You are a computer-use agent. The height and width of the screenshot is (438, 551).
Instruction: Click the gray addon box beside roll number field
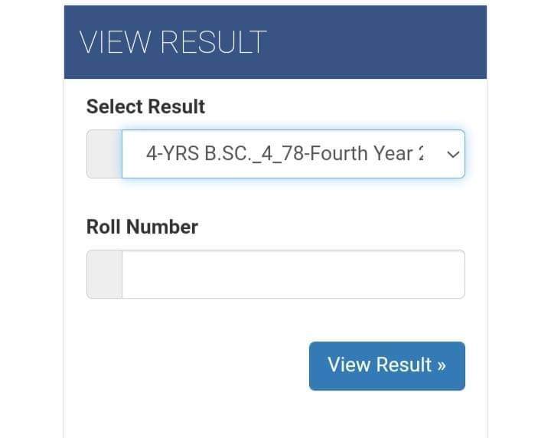(x=104, y=274)
